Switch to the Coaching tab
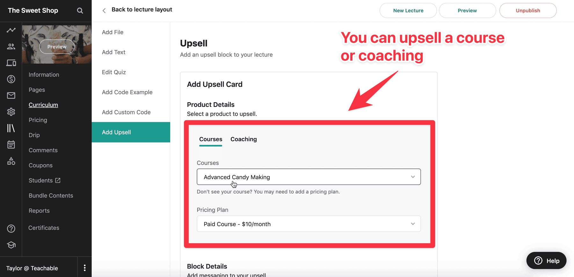Screen dimensions: 574x277 (x=243, y=139)
